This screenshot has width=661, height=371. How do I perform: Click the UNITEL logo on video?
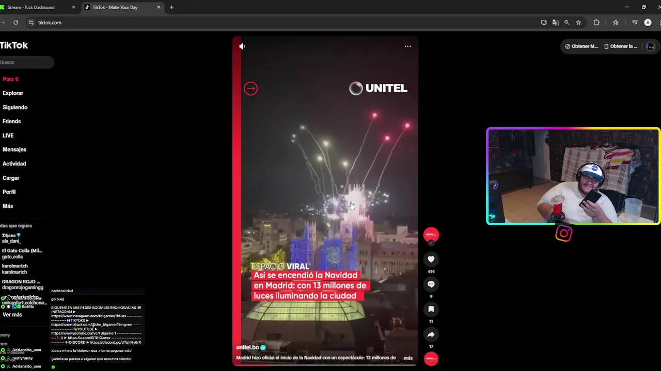pyautogui.click(x=379, y=89)
